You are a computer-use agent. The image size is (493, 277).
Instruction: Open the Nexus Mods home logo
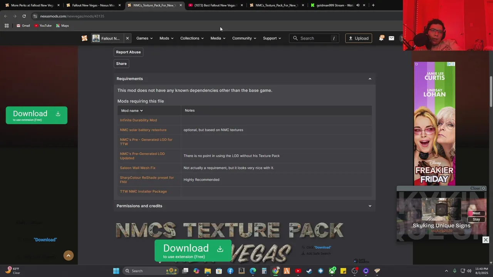tap(84, 38)
